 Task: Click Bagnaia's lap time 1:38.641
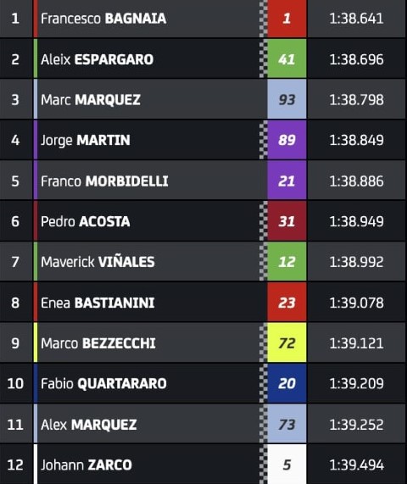356,19
